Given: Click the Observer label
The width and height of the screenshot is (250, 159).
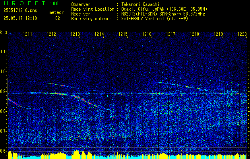Looking at the screenshot, I should coord(81,4).
